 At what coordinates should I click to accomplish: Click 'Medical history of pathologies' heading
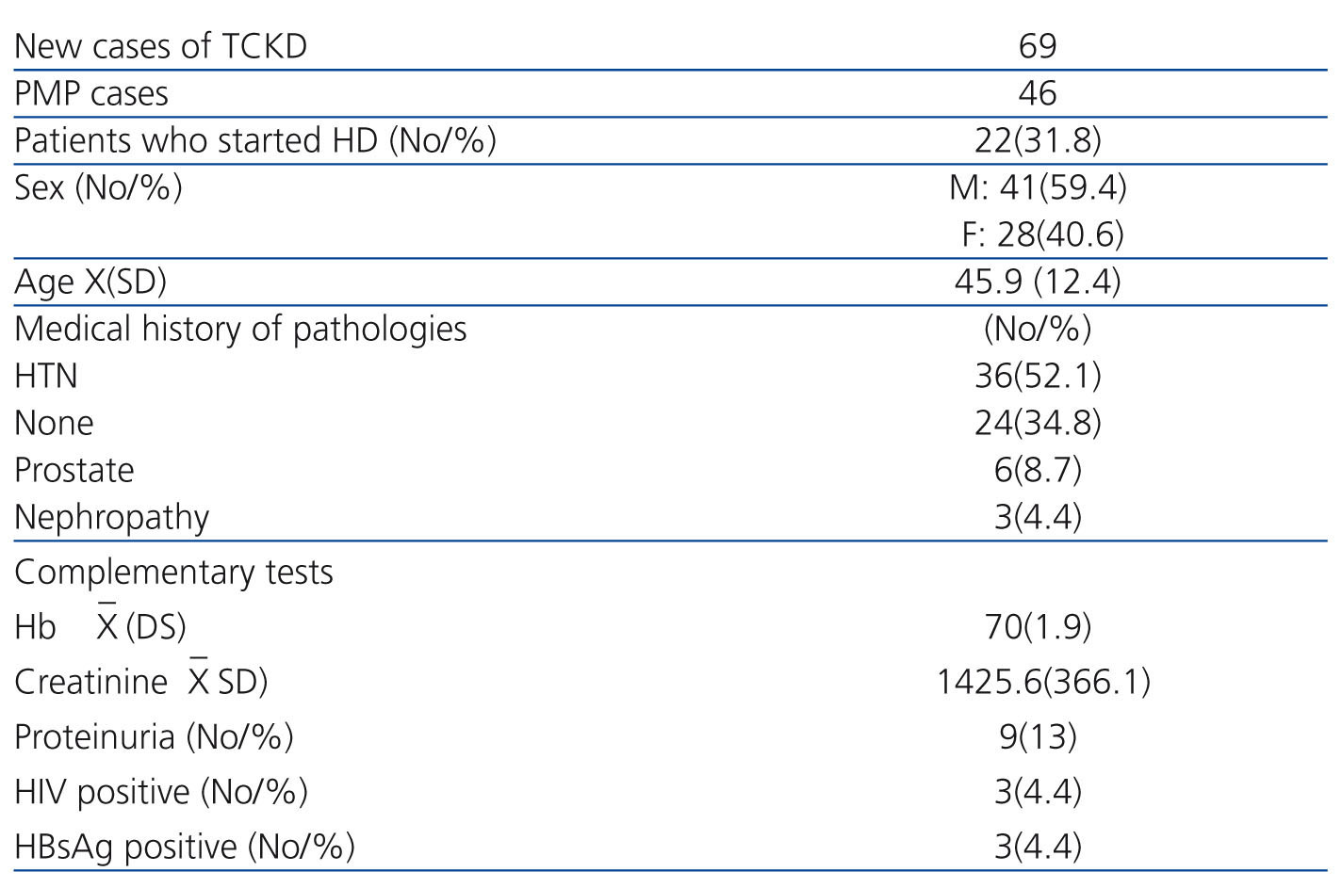point(240,329)
